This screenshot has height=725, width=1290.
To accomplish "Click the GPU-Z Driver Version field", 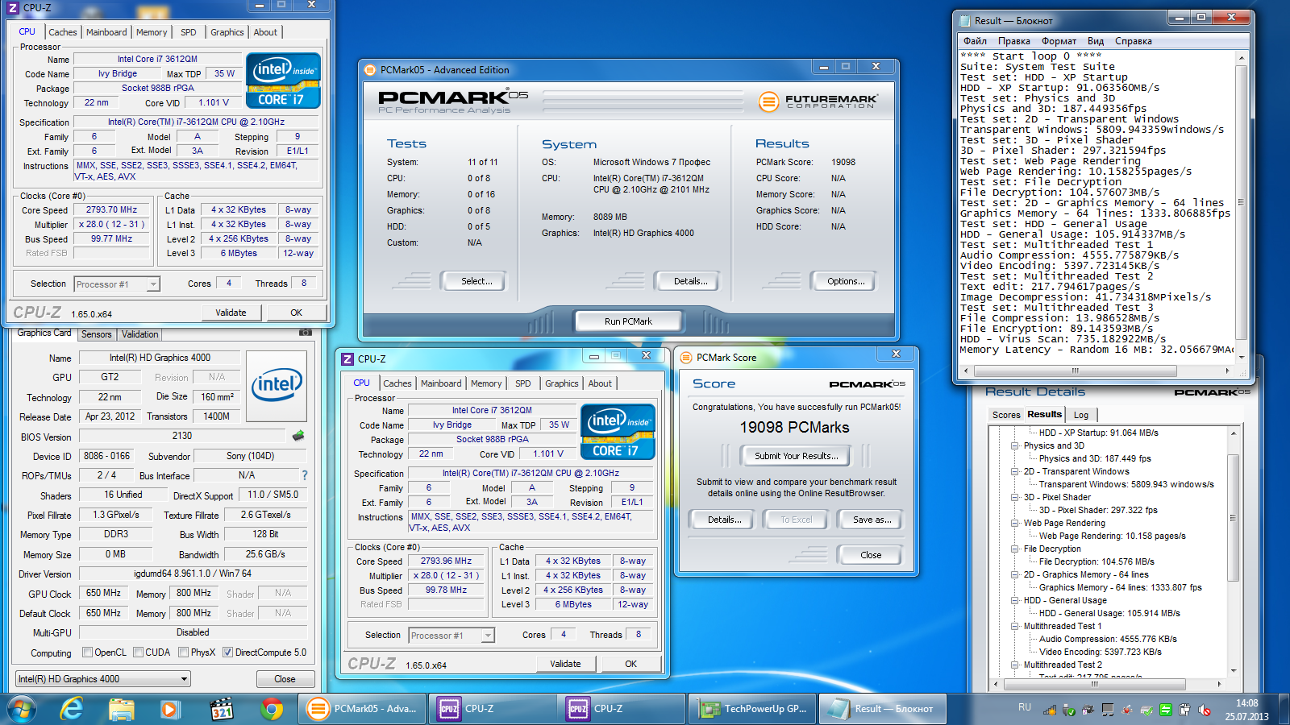I will [193, 574].
